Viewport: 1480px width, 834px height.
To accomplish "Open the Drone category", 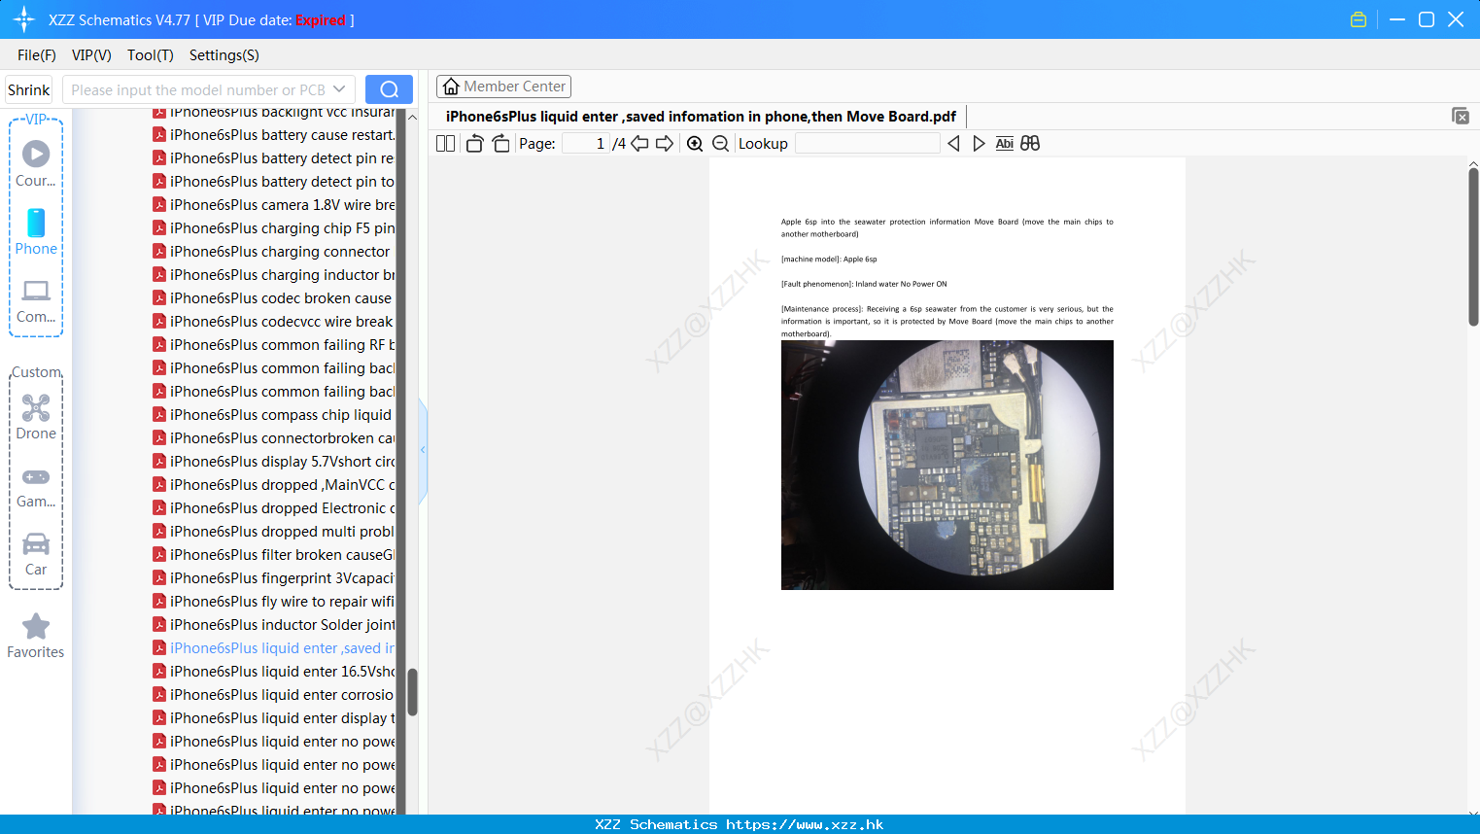I will [x=36, y=417].
